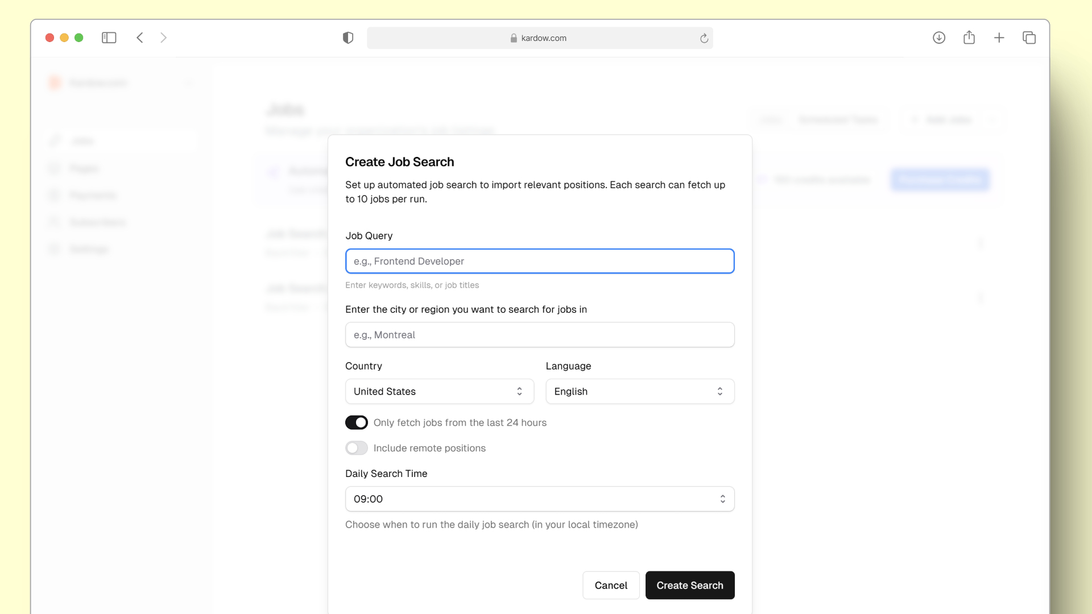The width and height of the screenshot is (1092, 614).
Task: Click the back navigation arrow icon
Action: coord(140,38)
